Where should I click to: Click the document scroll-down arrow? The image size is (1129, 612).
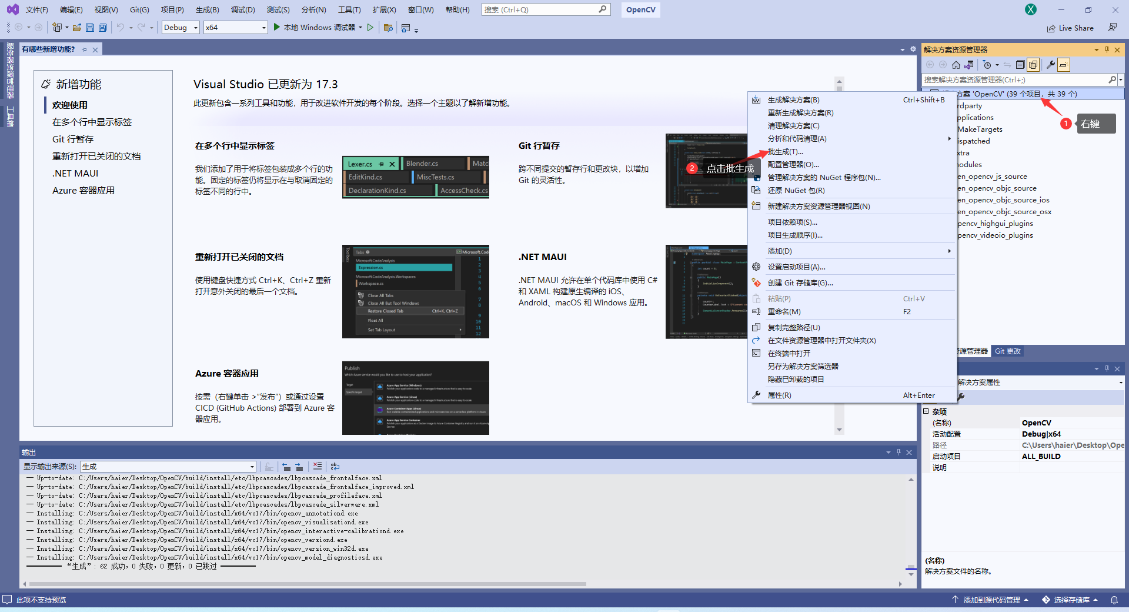pos(839,430)
